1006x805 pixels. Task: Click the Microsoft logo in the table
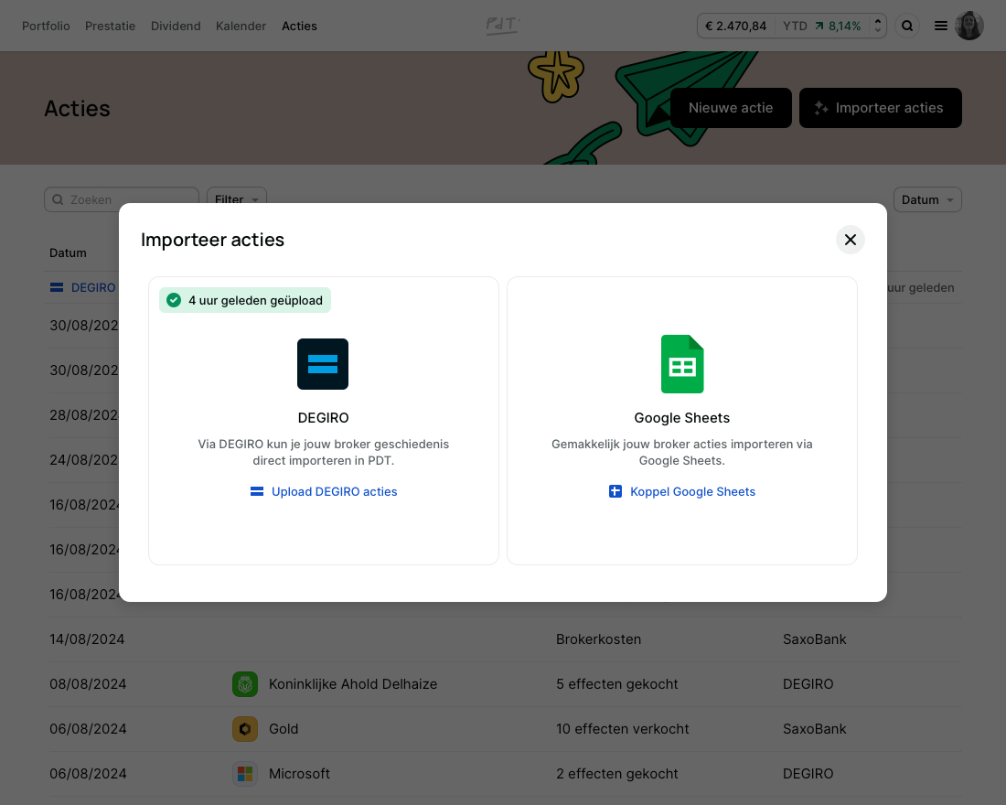point(245,773)
